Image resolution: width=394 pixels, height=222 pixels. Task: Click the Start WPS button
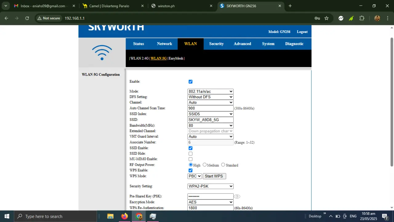point(215,176)
